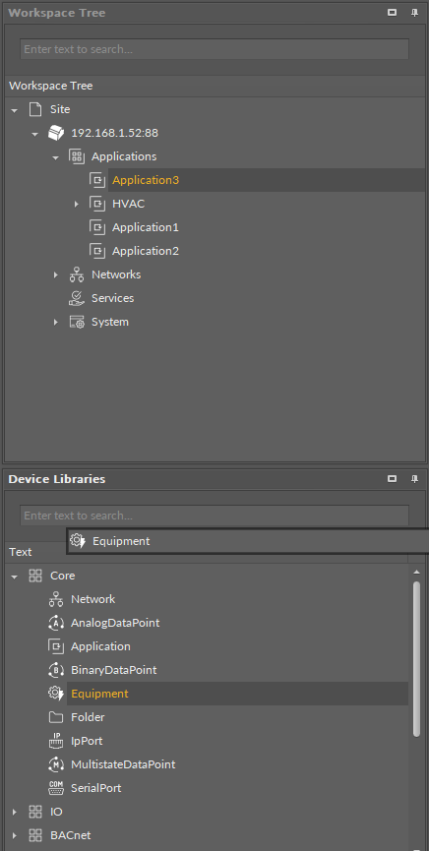
Task: Click the Workspace Tree search field
Action: click(214, 49)
